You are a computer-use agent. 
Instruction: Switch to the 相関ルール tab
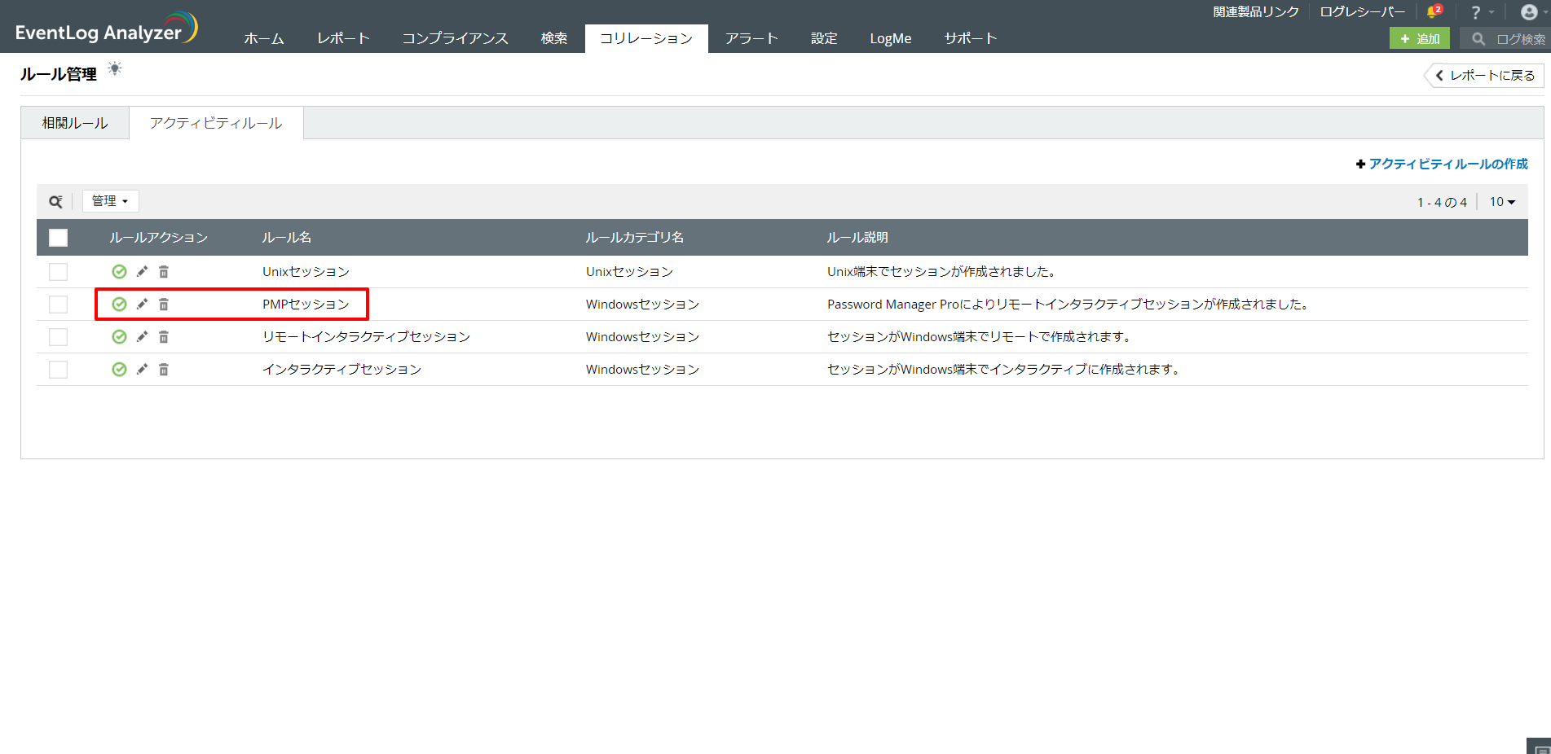pos(75,123)
